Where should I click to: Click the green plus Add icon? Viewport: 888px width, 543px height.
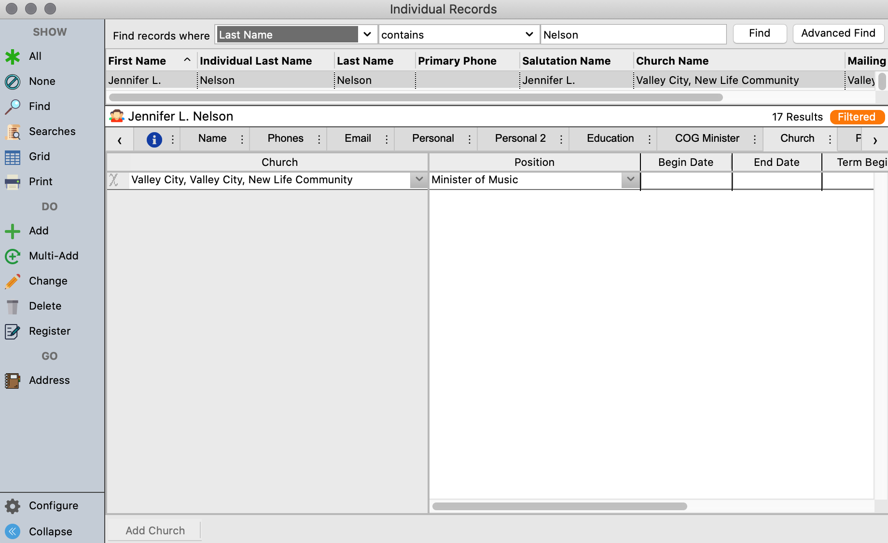pos(13,231)
